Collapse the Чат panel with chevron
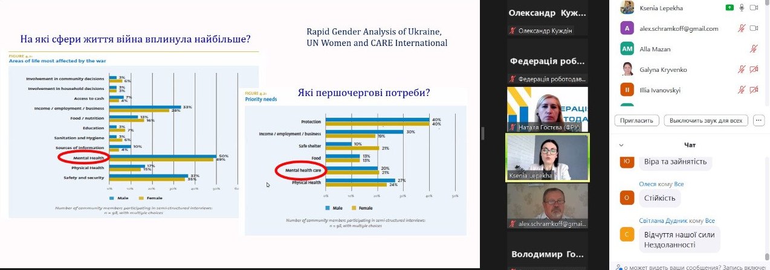Viewport: 770px width, 270px height. [x=621, y=145]
